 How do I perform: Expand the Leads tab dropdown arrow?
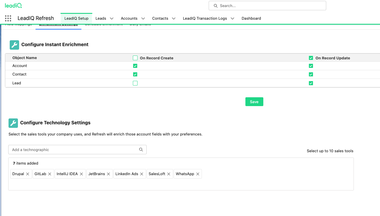pyautogui.click(x=112, y=19)
